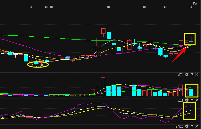Select the MACD indicator label
Screen dimensions: 201x129
click(x=179, y=127)
